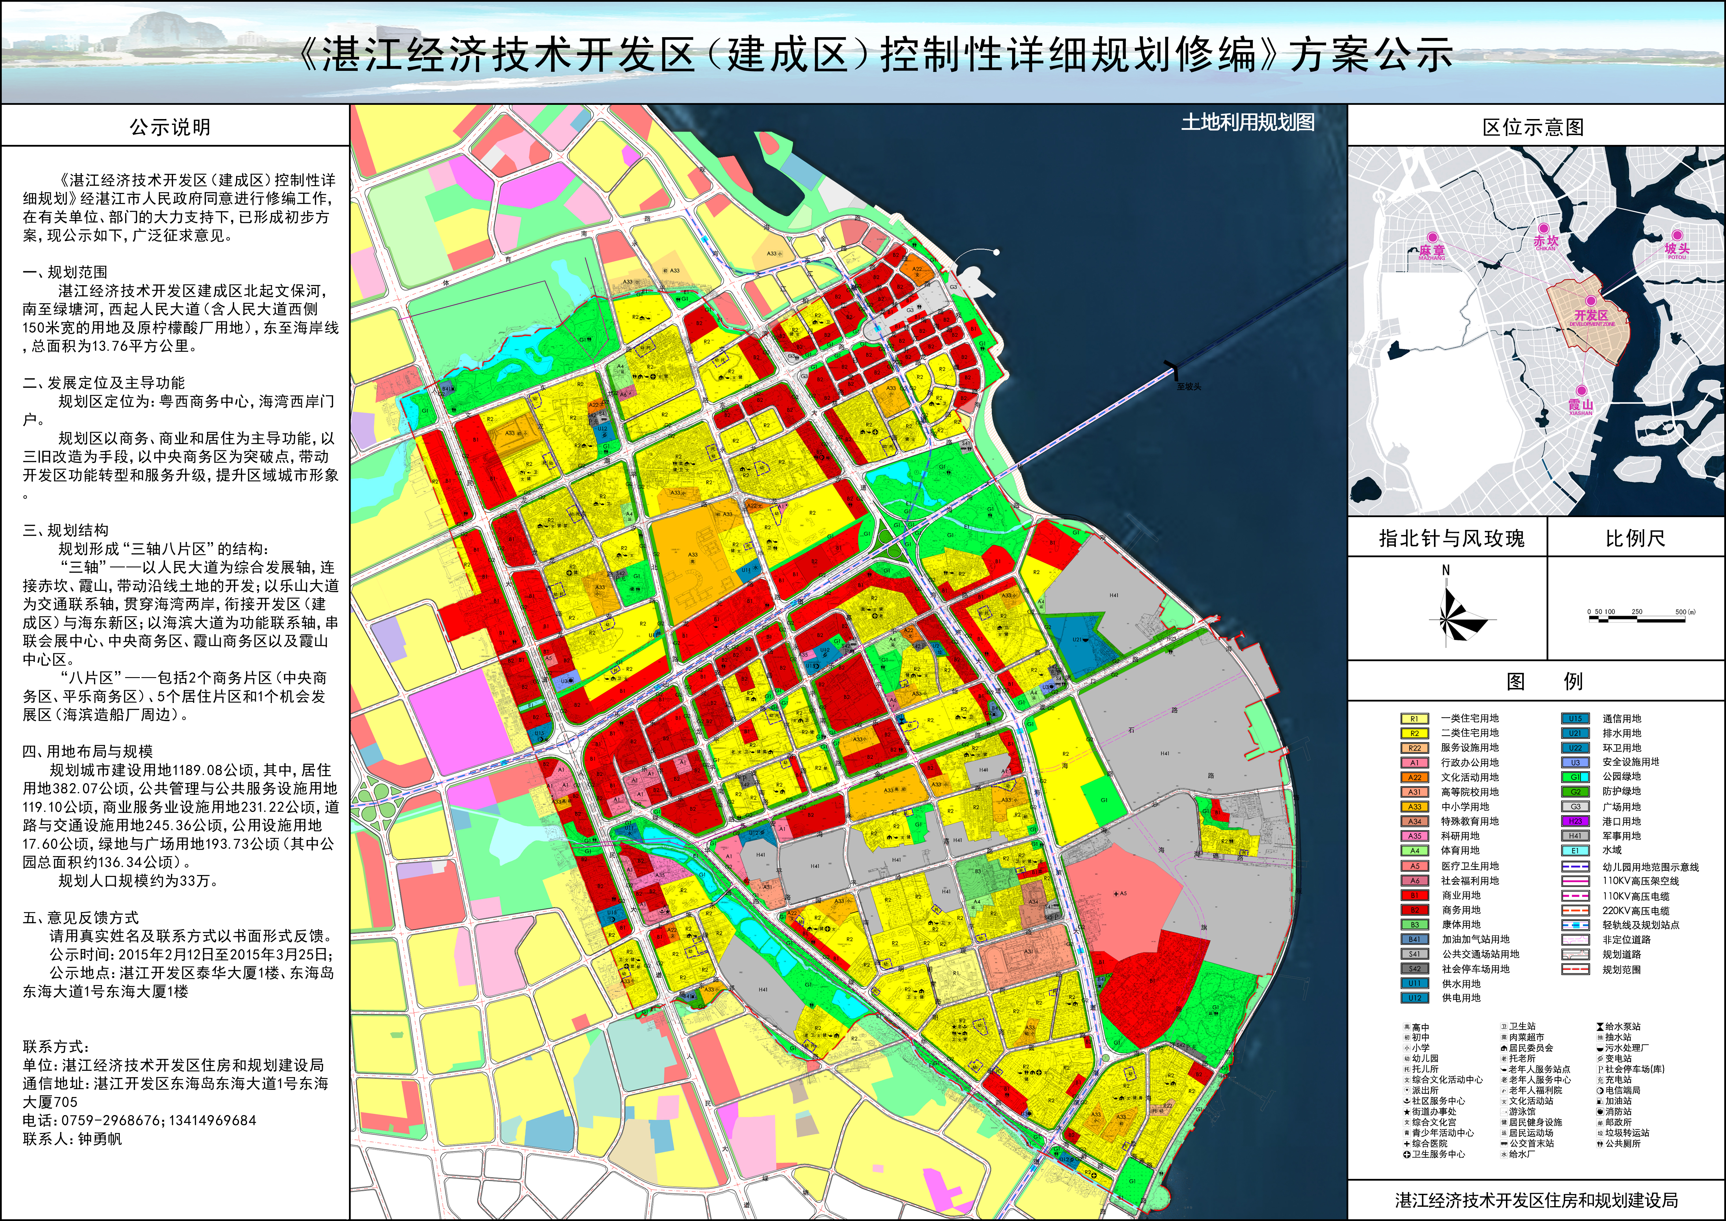
Task: Click the 土地利用规划图 map title
Action: (1248, 122)
